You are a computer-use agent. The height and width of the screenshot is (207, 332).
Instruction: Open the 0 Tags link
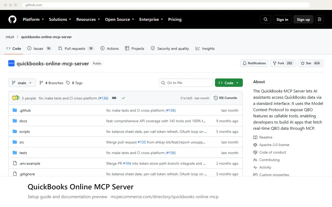pyautogui.click(x=74, y=83)
